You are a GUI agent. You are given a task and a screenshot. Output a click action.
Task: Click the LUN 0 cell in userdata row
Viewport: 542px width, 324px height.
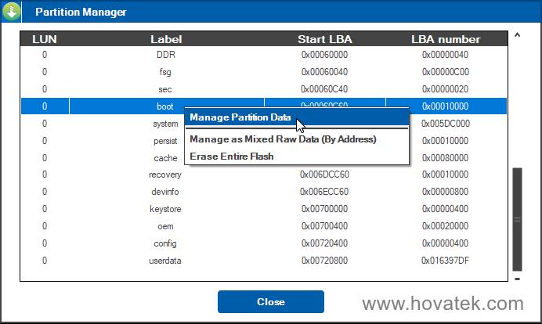[x=45, y=261]
